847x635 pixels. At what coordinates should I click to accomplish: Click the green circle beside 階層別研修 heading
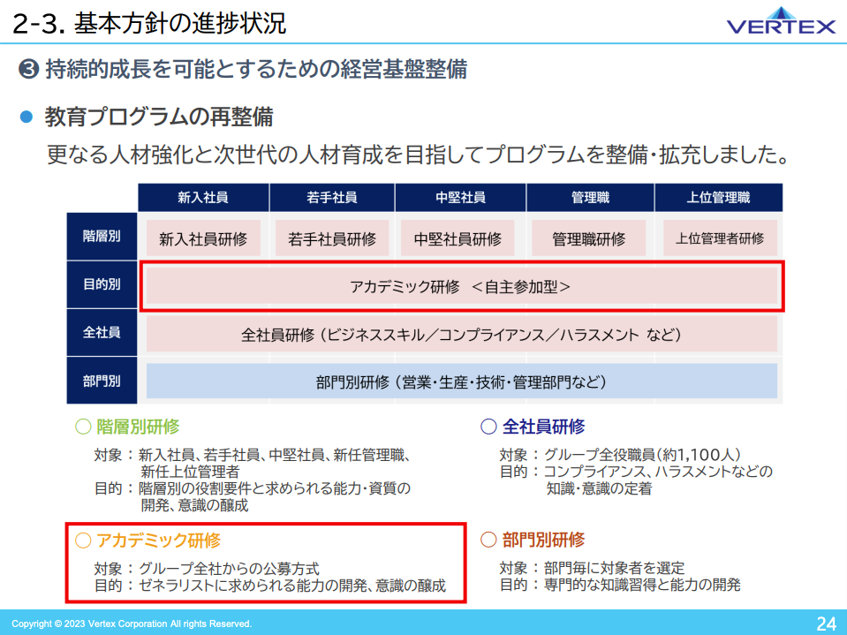click(83, 427)
